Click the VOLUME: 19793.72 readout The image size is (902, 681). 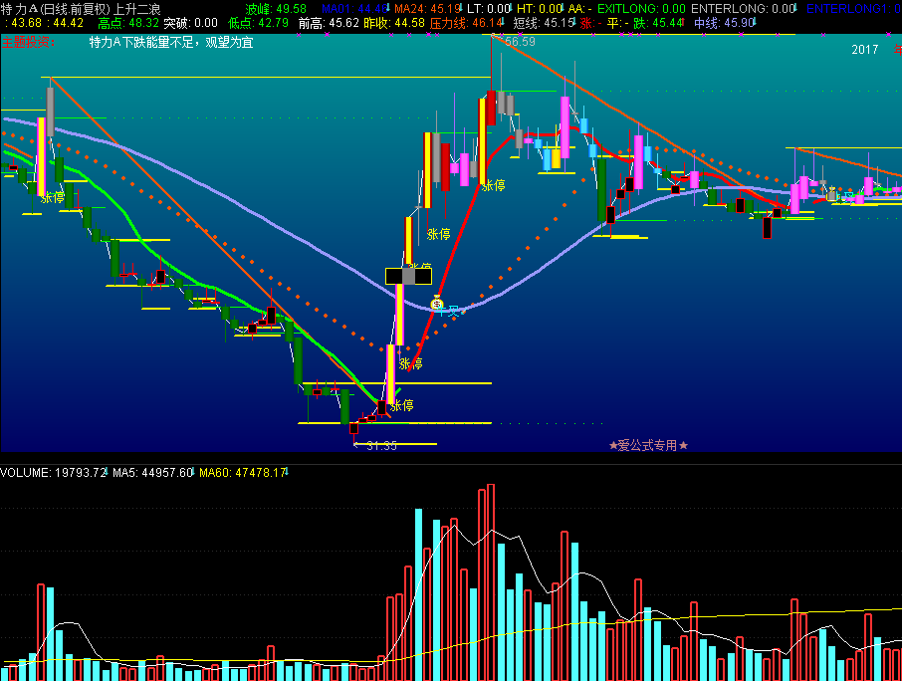coord(54,473)
